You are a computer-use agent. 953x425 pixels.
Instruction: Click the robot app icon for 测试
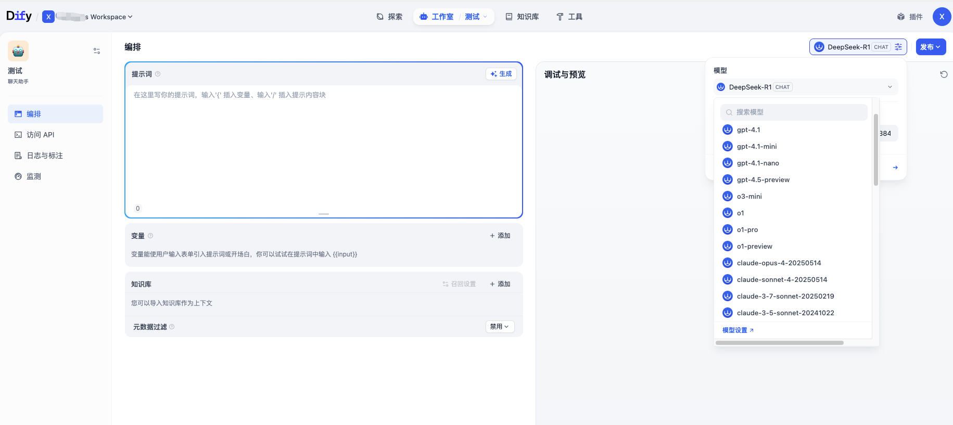click(18, 51)
